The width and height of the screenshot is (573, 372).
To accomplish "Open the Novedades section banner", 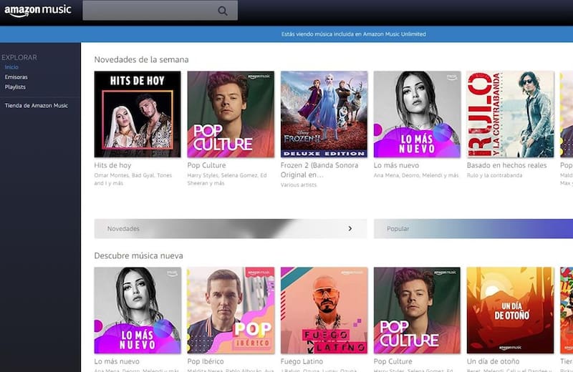I will [215, 229].
